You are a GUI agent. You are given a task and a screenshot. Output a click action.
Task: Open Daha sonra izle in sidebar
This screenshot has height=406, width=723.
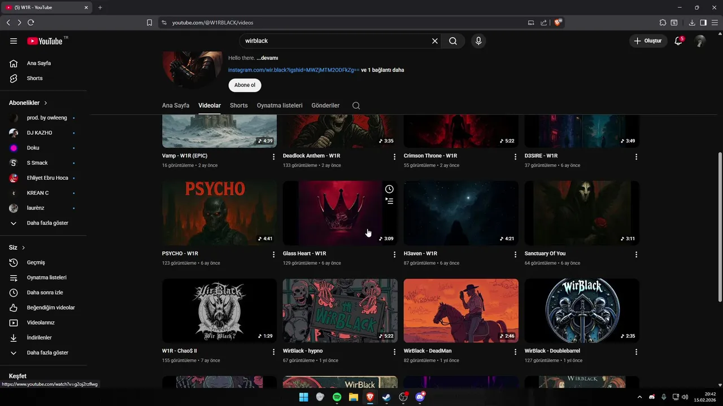tap(43, 293)
